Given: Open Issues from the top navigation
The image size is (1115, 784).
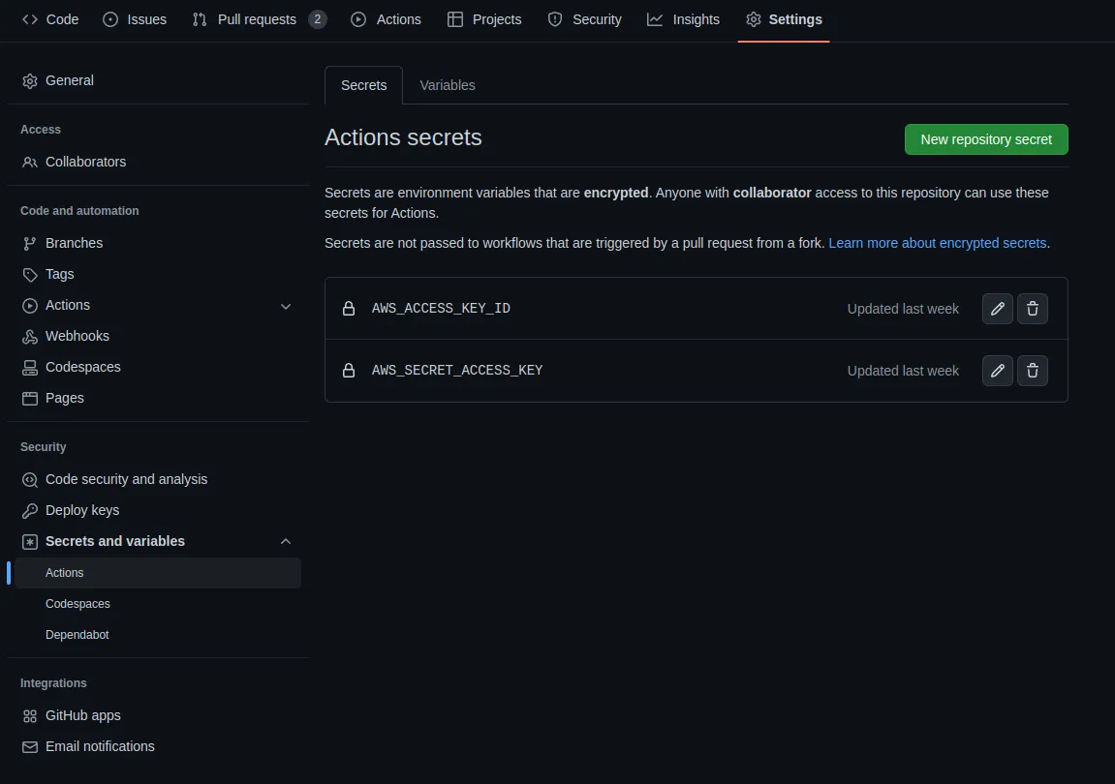Looking at the screenshot, I should coord(134,18).
